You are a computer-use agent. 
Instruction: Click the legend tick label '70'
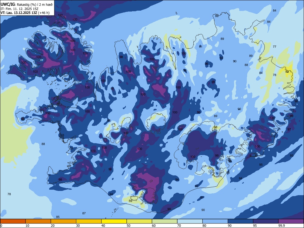pos(179,226)
